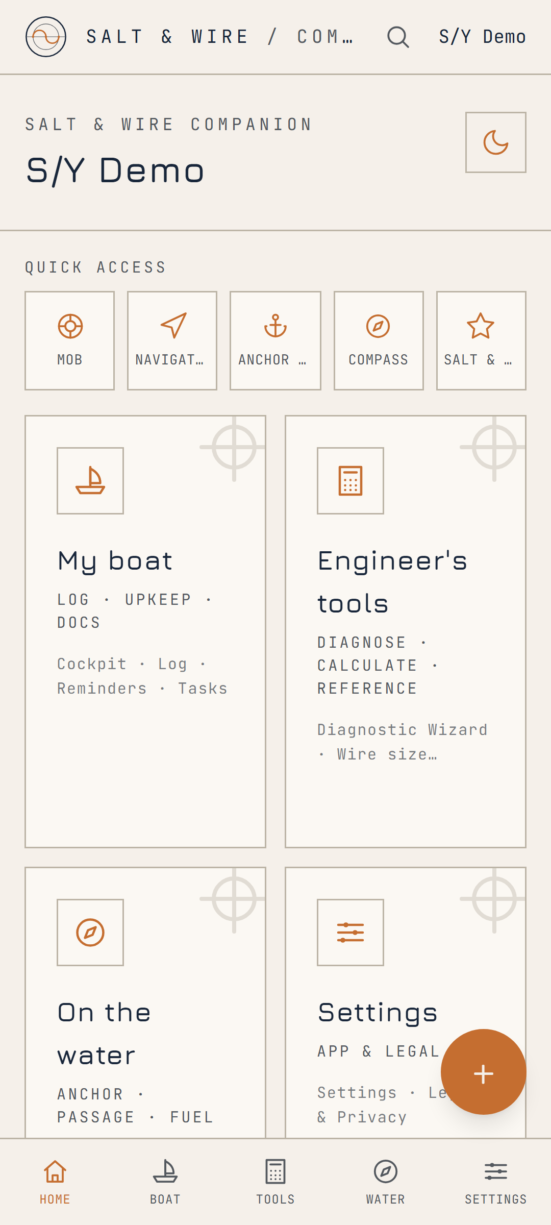
Task: Click the sliders icon on Settings card
Action: coord(350,933)
